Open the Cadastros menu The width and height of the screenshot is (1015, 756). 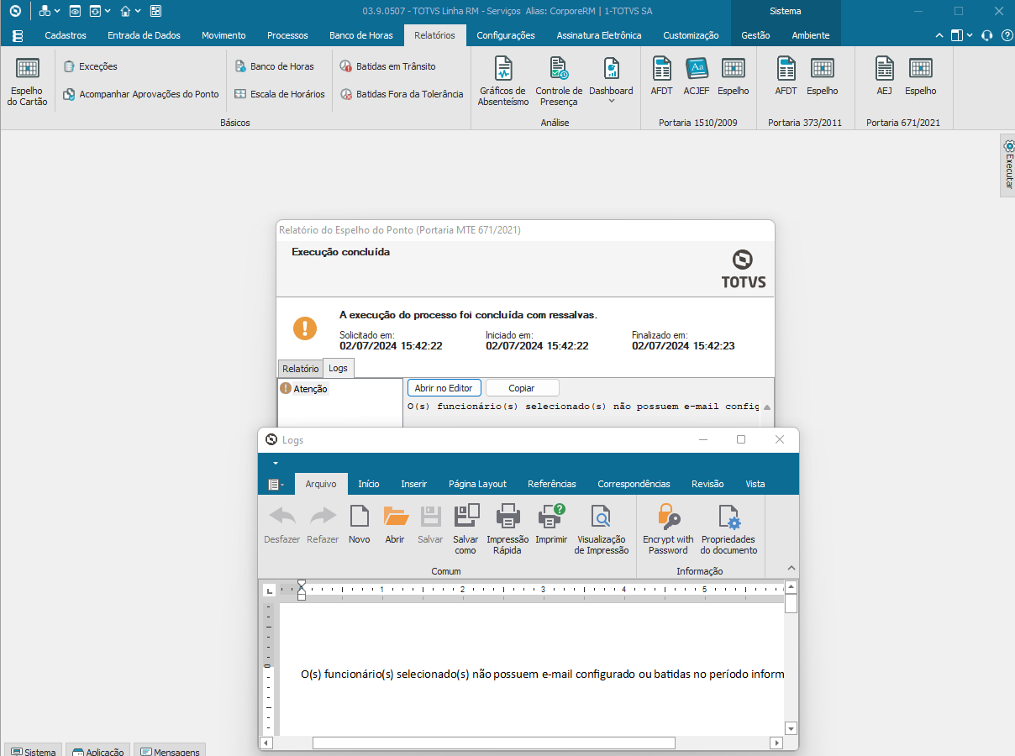(66, 35)
